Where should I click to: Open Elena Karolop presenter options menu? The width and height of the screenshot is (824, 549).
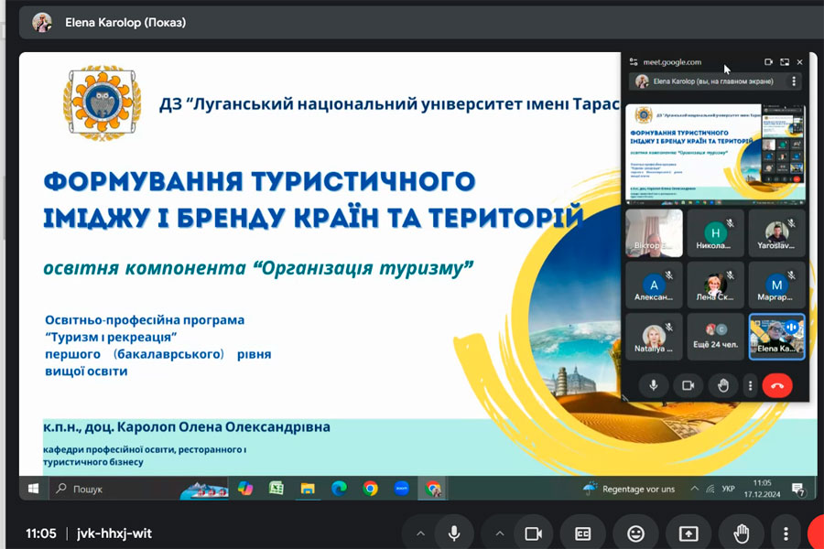coord(794,81)
